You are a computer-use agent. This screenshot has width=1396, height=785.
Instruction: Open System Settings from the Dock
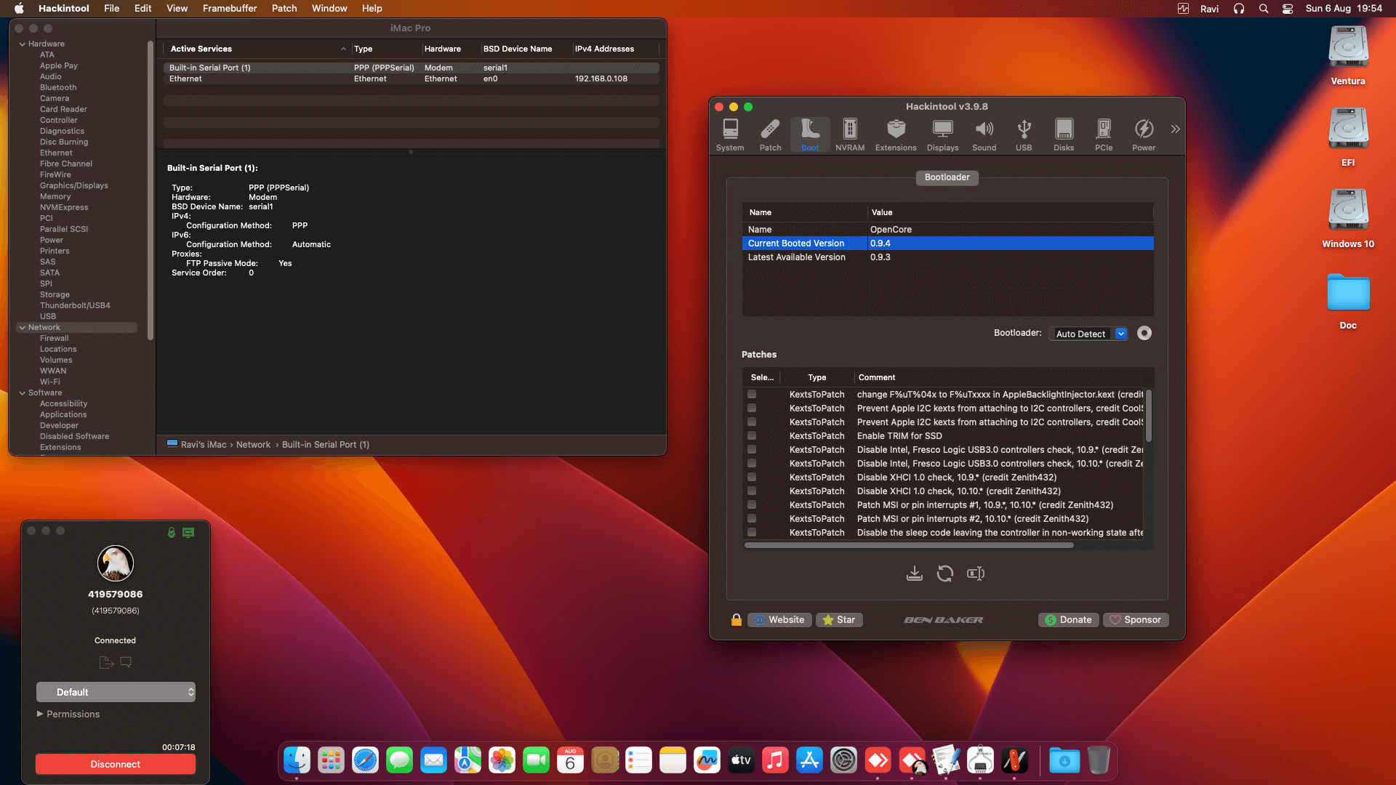pos(843,760)
